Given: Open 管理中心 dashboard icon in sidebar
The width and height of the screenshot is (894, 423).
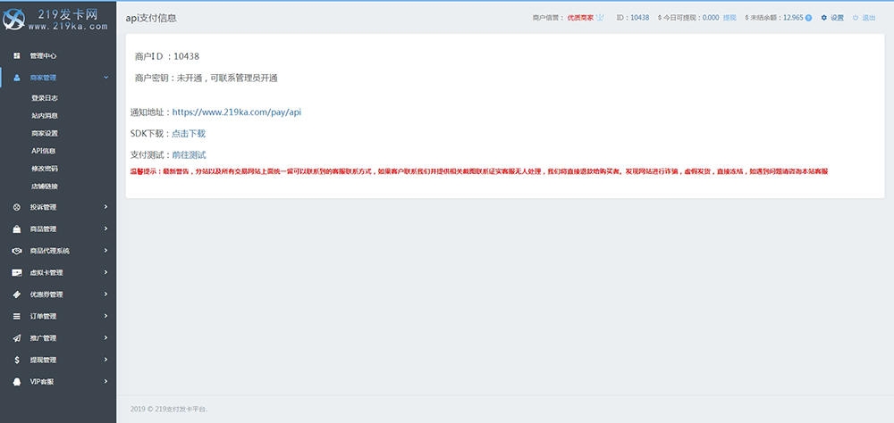Looking at the screenshot, I should 17,56.
